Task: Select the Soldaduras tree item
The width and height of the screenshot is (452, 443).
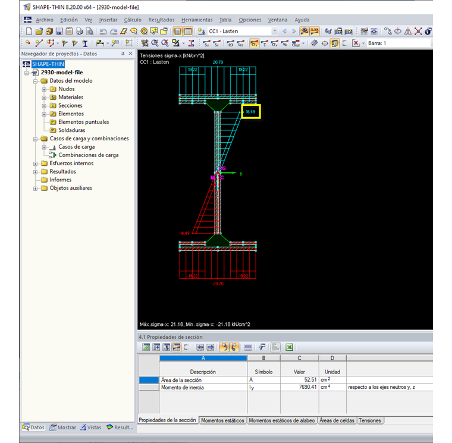Action: (72, 130)
